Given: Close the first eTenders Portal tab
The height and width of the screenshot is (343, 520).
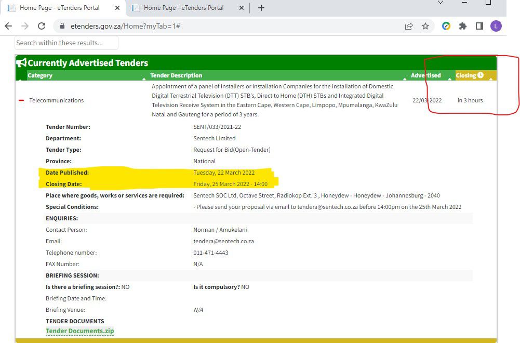Looking at the screenshot, I should coord(117,8).
